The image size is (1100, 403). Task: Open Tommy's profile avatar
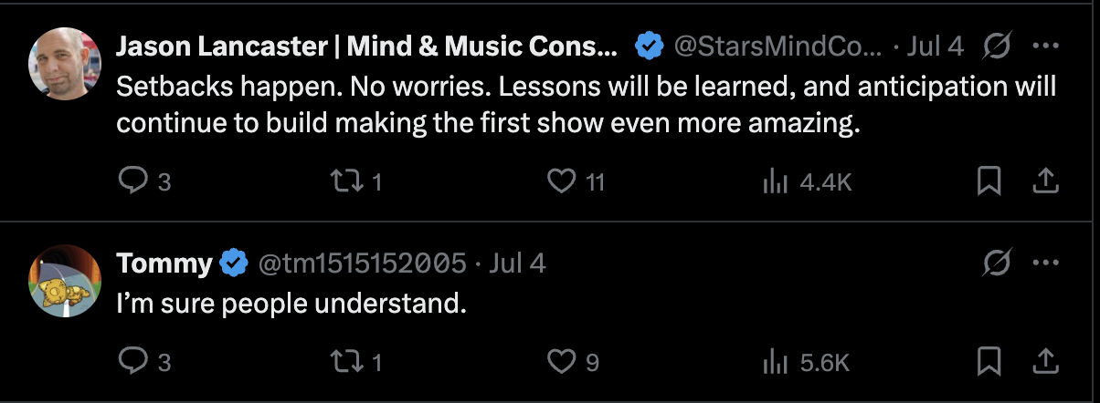(65, 281)
